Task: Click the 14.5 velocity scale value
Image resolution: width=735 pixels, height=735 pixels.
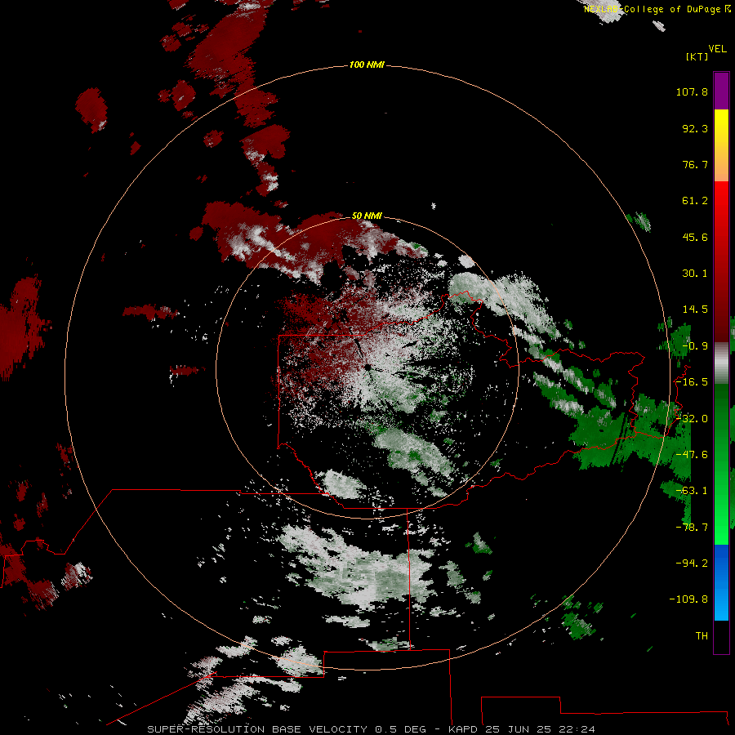Action: coord(695,310)
